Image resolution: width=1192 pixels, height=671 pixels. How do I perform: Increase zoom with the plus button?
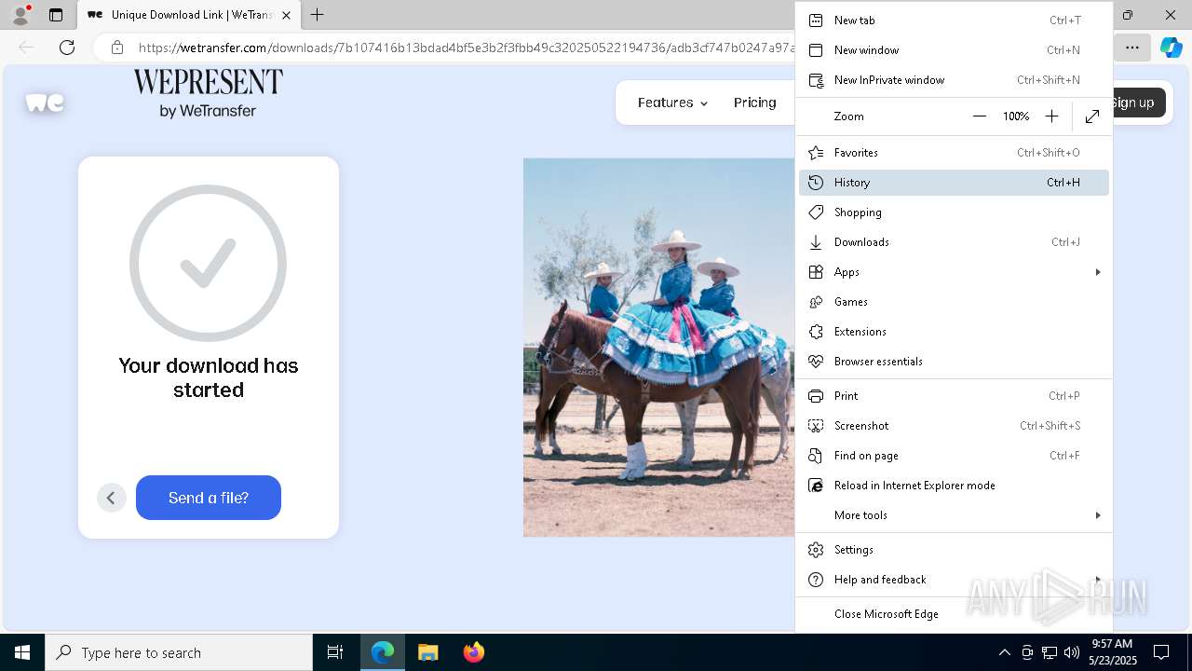coord(1051,116)
